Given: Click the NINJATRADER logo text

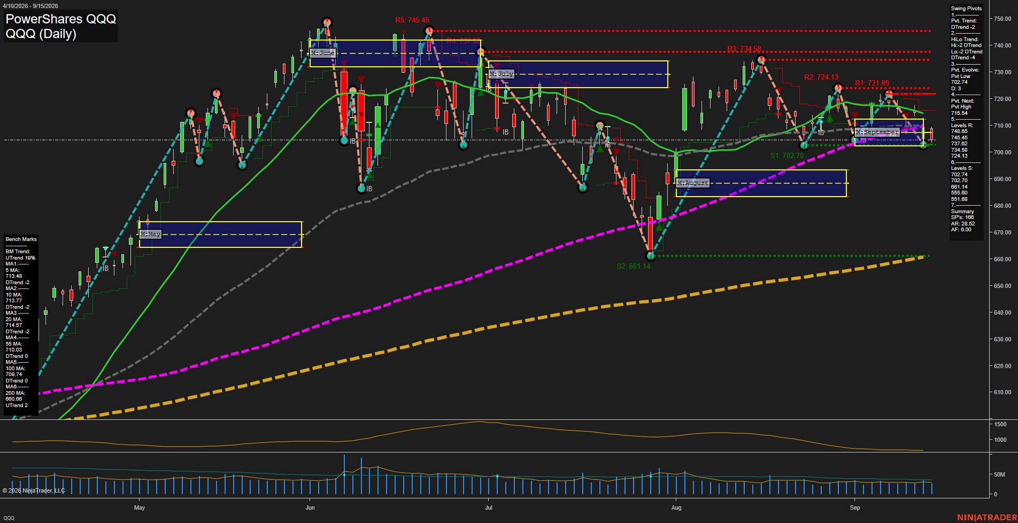Looking at the screenshot, I should pyautogui.click(x=987, y=518).
